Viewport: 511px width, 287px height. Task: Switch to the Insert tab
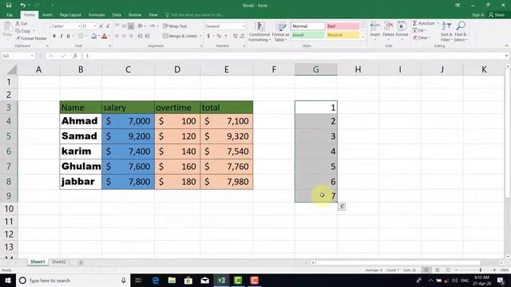(x=47, y=15)
